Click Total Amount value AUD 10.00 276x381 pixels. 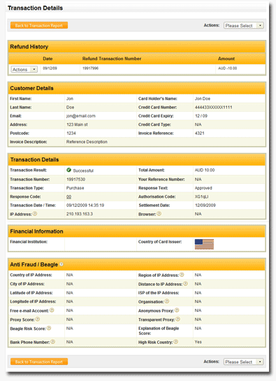click(x=205, y=170)
